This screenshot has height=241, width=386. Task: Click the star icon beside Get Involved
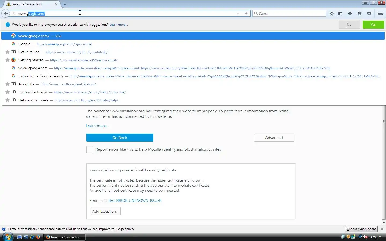(8, 52)
